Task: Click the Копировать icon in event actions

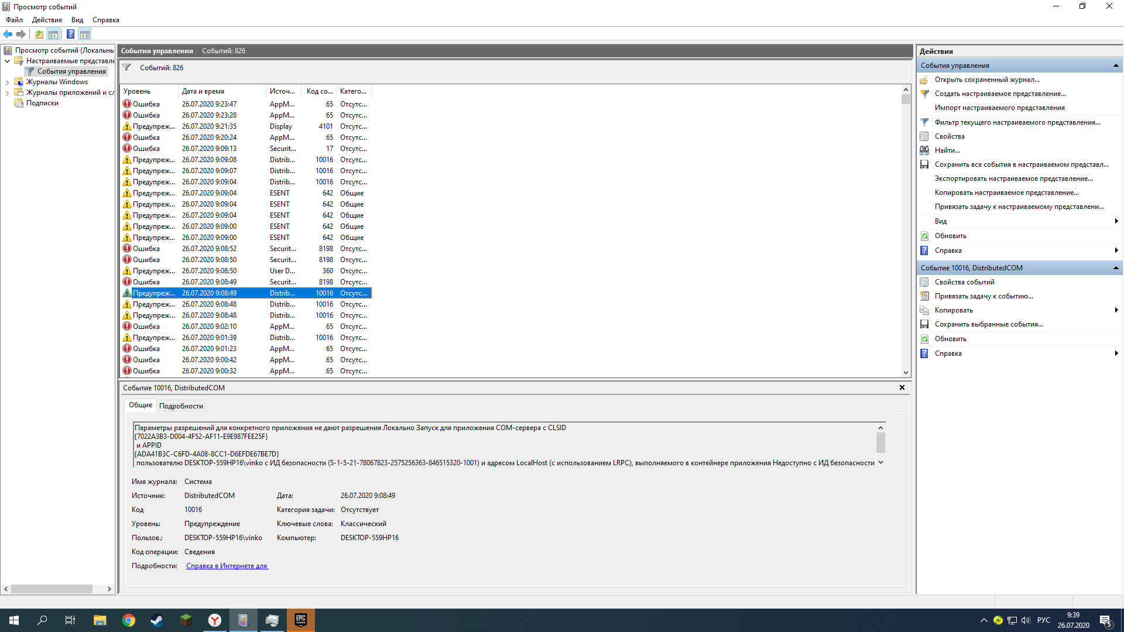Action: point(924,310)
